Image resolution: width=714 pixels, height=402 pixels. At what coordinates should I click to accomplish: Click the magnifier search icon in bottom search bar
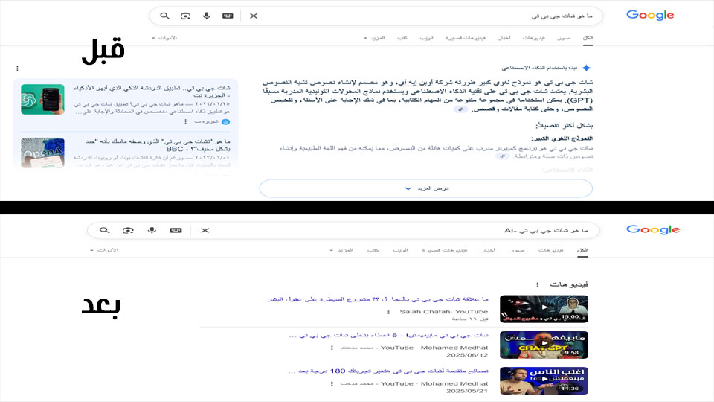tap(104, 230)
